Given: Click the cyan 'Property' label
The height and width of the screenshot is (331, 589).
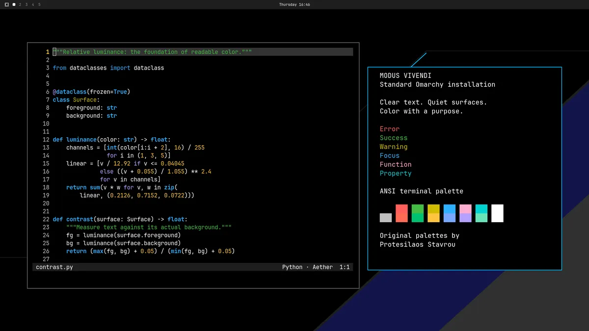Looking at the screenshot, I should point(396,173).
